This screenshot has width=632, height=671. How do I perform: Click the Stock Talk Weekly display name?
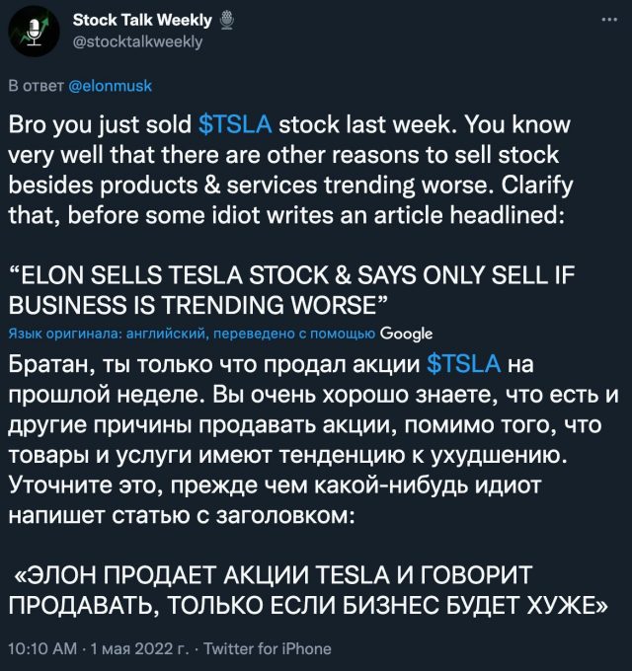[142, 20]
